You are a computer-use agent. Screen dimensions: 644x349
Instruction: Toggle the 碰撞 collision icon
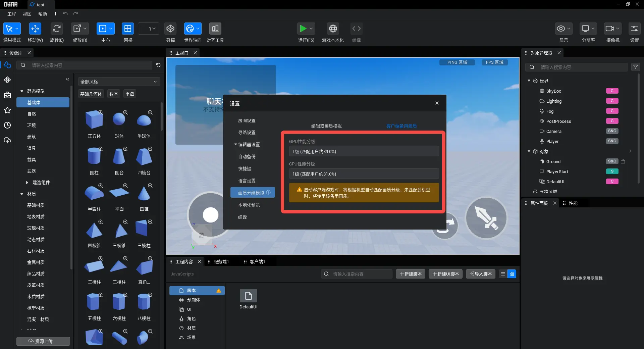click(x=170, y=29)
